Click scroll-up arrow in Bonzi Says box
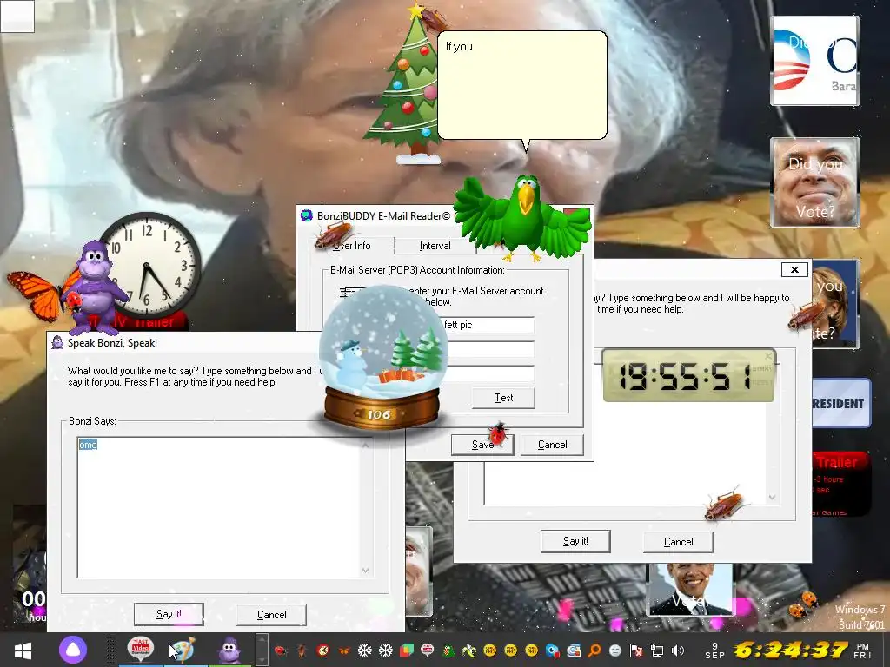Viewport: 890px width, 667px height. tap(366, 446)
